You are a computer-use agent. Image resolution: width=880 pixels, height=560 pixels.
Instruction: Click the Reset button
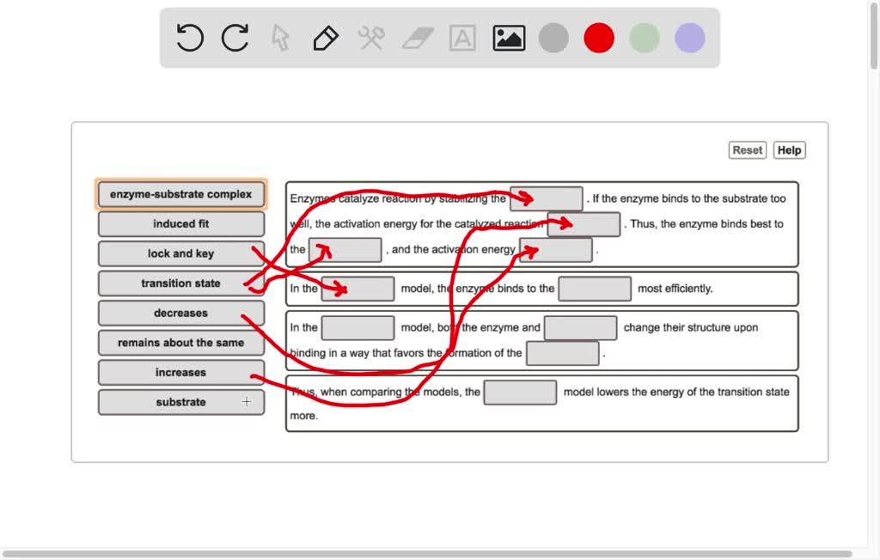(748, 150)
